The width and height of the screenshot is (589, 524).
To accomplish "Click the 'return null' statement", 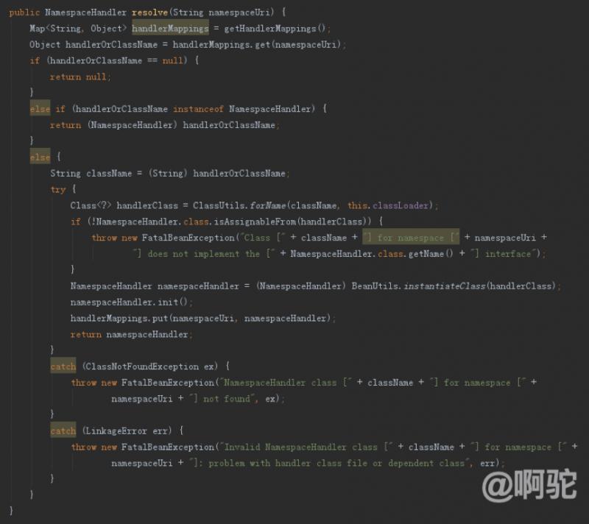I will (x=78, y=77).
